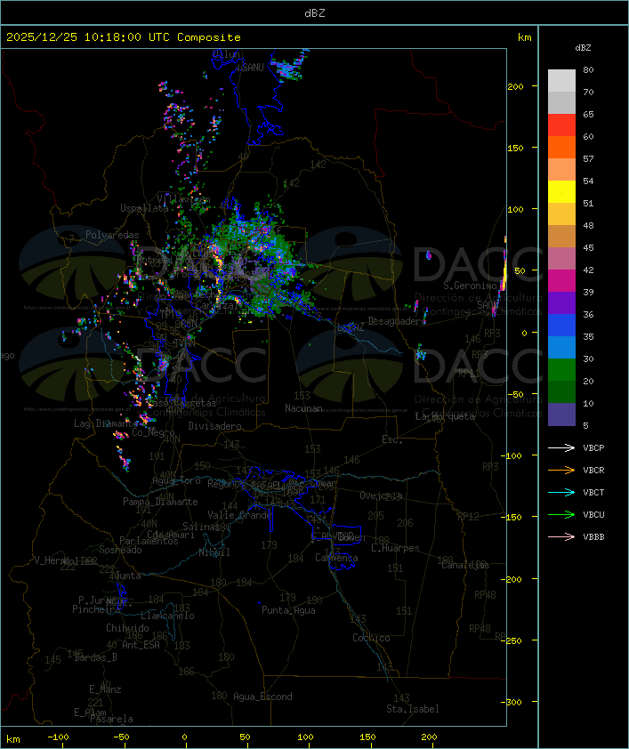
Task: Click the pink VBBB arrow icon
Action: coord(561,537)
